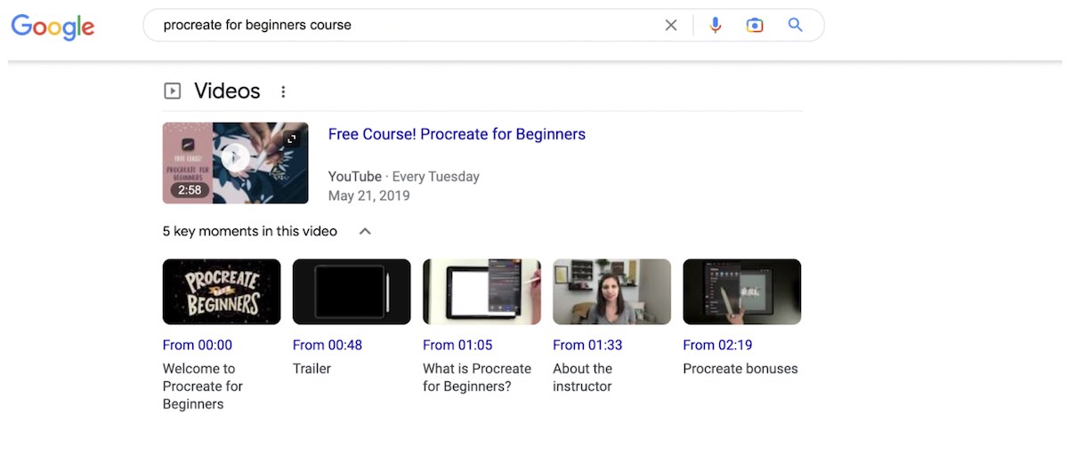
Task: Expand the video preview with the fullscreen icon
Action: (x=291, y=139)
